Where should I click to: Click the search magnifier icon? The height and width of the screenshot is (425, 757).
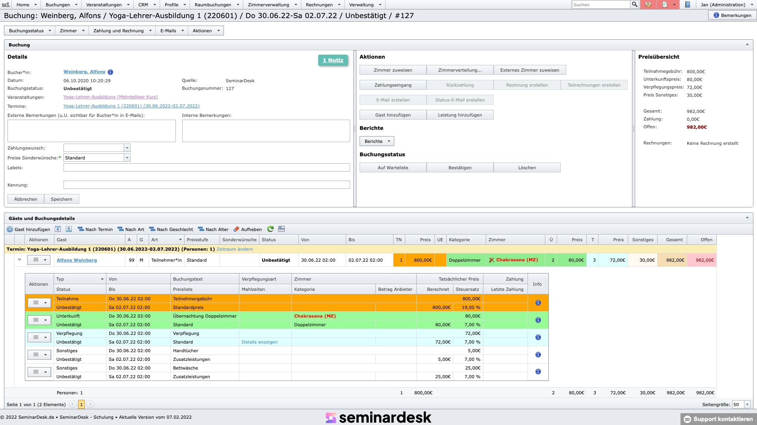[x=634, y=4]
